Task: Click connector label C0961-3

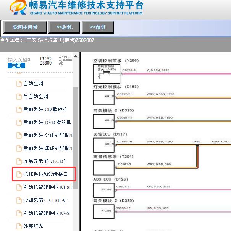Action: click(x=124, y=164)
